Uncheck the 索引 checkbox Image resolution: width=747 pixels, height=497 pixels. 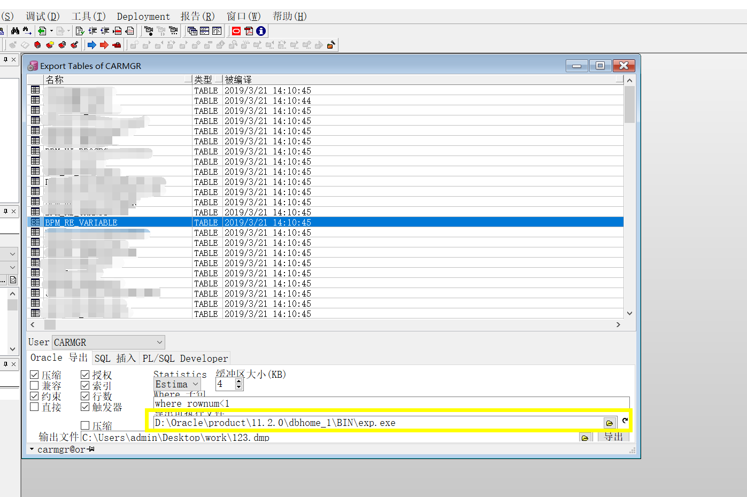click(x=85, y=385)
